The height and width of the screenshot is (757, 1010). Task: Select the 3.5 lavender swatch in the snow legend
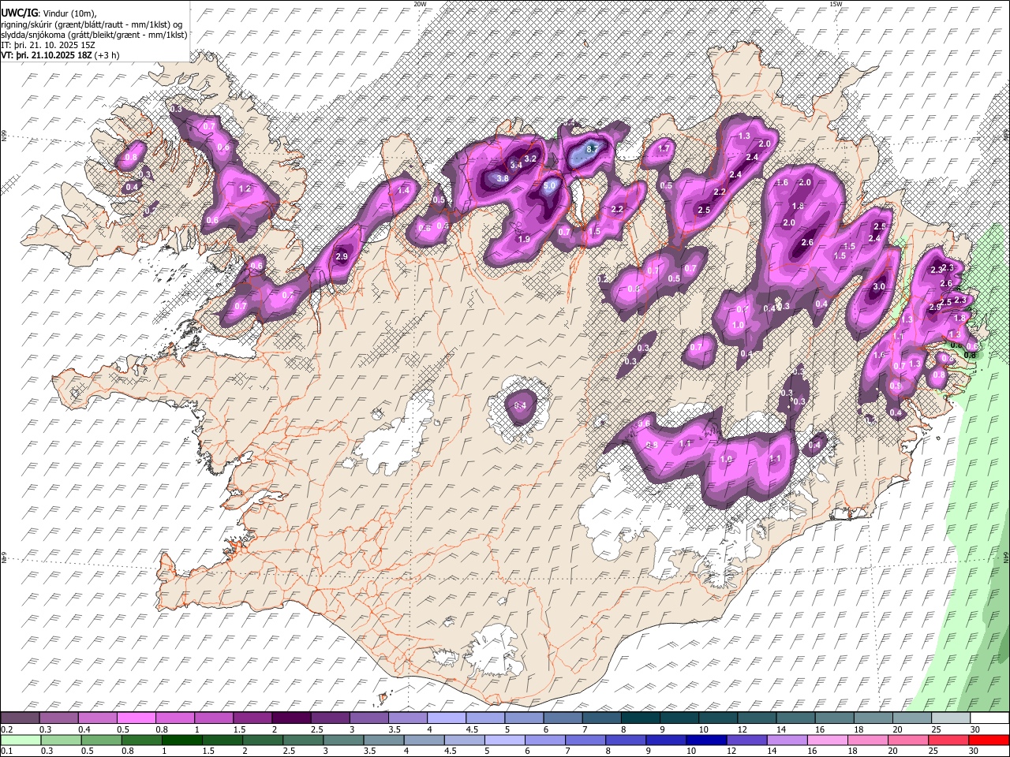407,718
